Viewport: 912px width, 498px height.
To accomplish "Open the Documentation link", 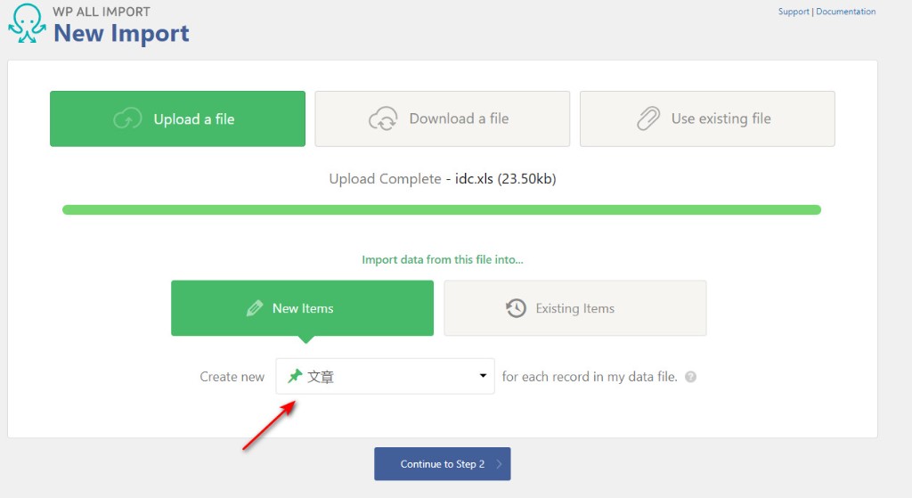I will click(845, 12).
